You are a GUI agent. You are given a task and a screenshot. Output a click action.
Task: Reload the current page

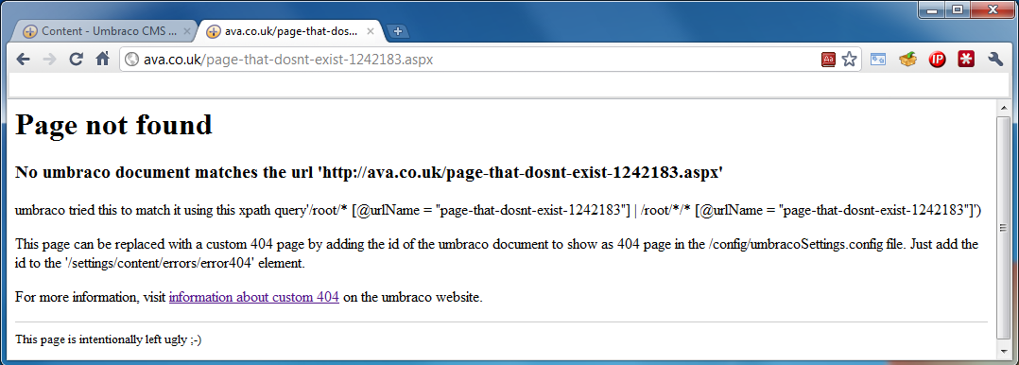tap(76, 60)
